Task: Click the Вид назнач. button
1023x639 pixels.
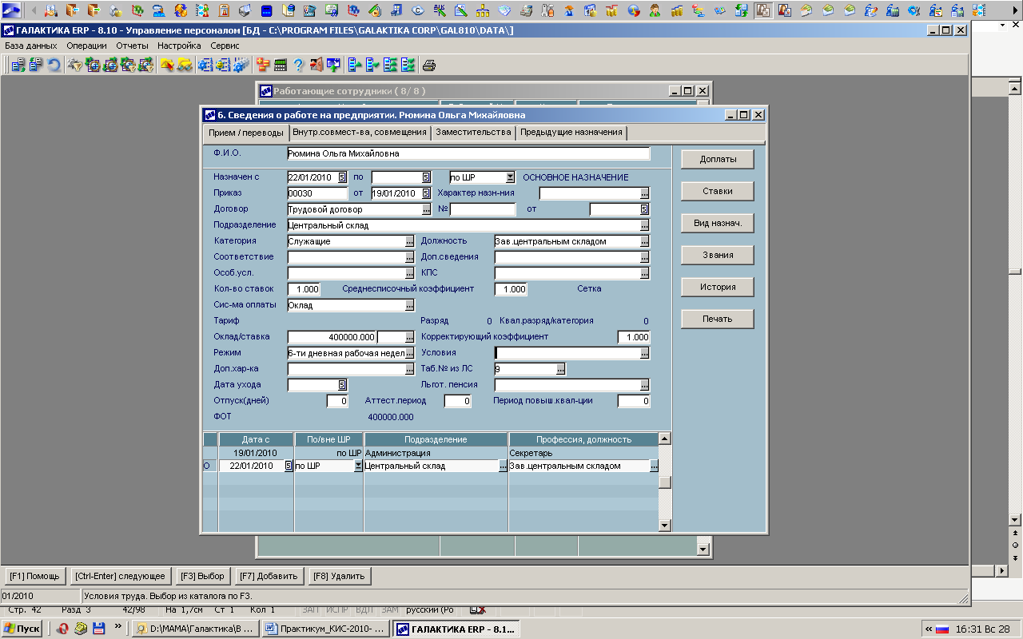Action: (x=718, y=223)
